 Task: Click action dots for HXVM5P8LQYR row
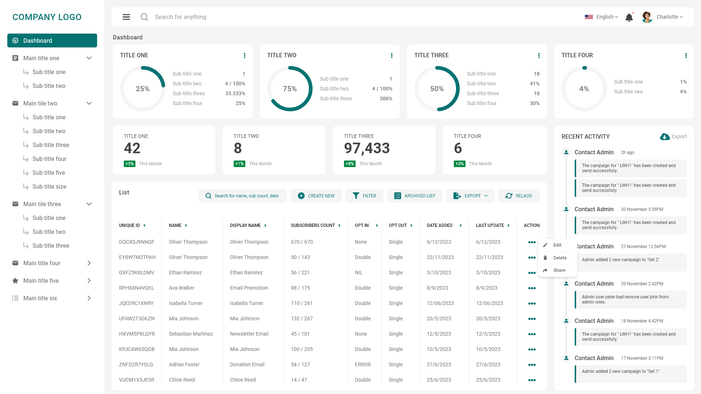(532, 334)
